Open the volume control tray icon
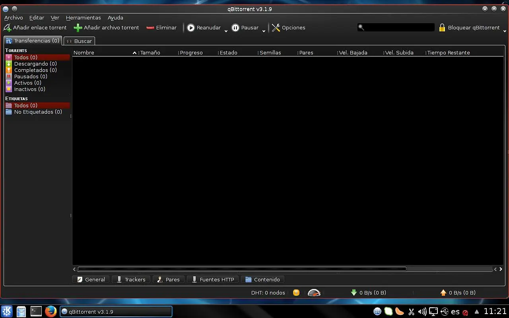This screenshot has height=318, width=509. pyautogui.click(x=422, y=312)
